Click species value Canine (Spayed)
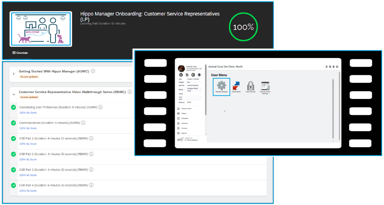The image size is (384, 205). [193, 85]
